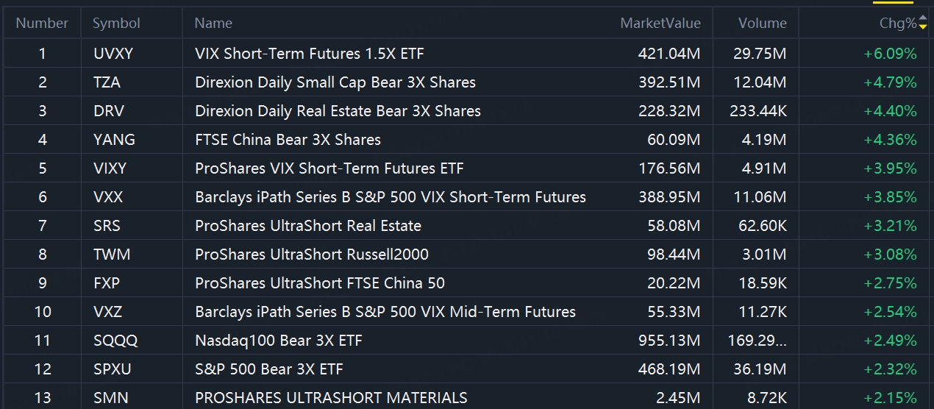Sort by the Volume column header

click(x=763, y=24)
